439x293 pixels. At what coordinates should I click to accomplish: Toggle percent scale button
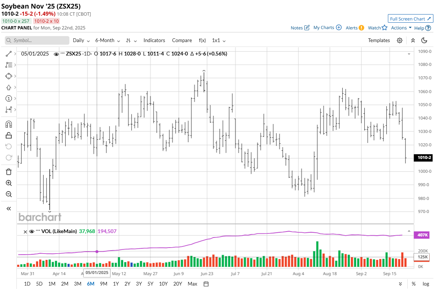click(x=414, y=284)
